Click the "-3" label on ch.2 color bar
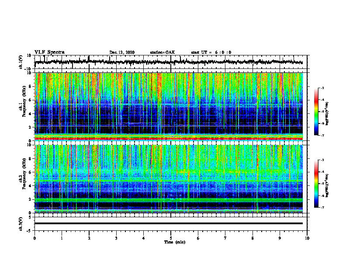346x267 pixels. tap(322, 160)
